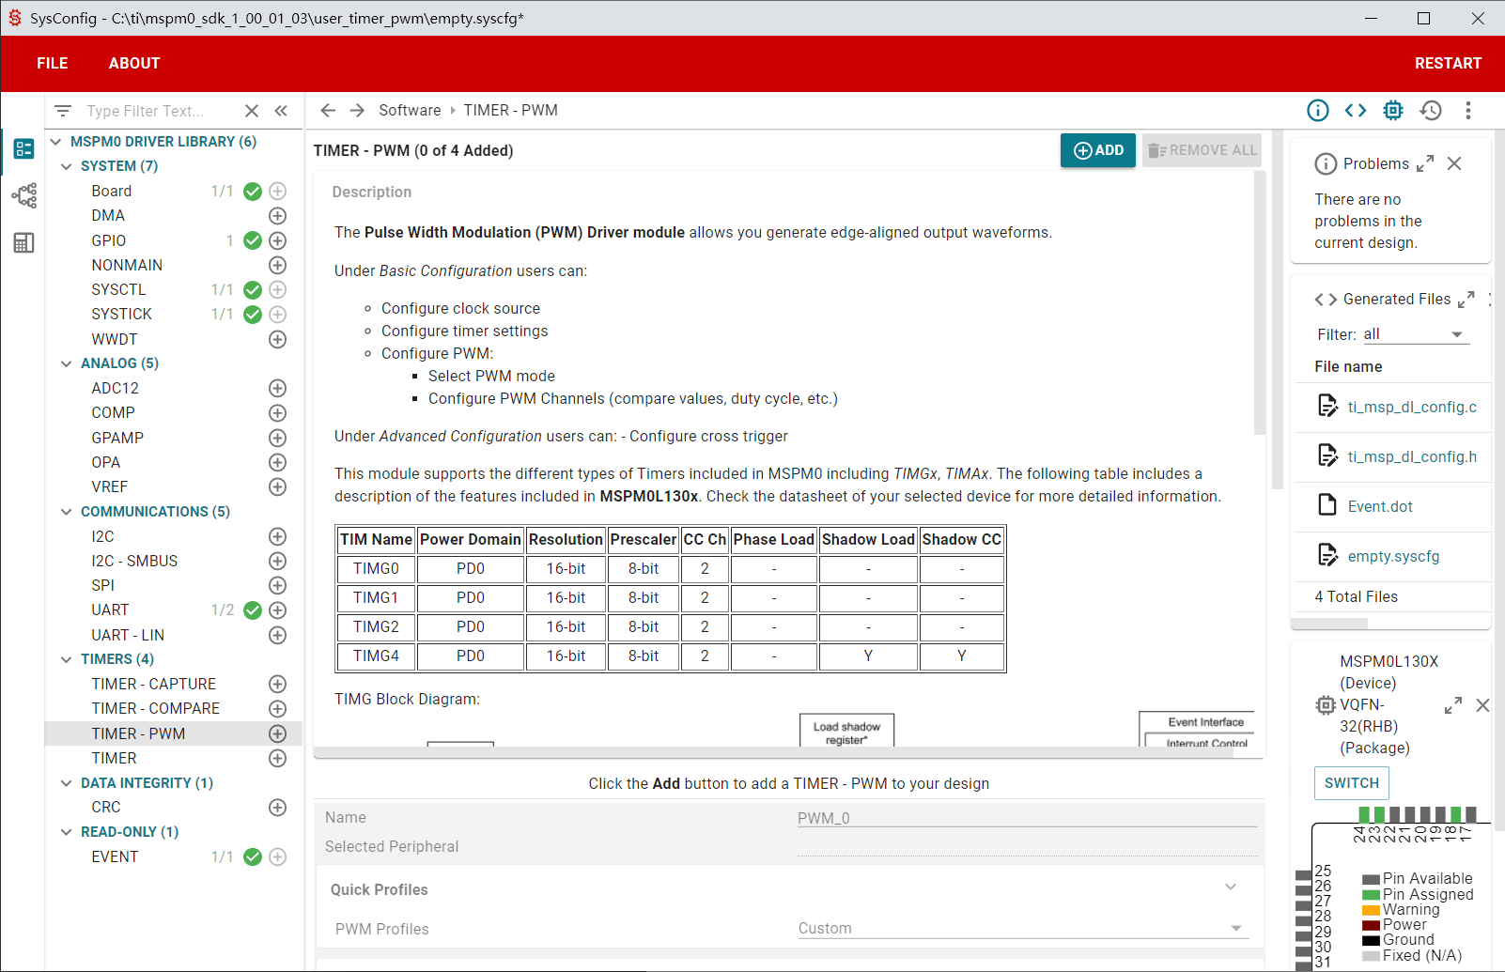Collapse the DATA INTEGRITY category
The image size is (1505, 972).
coord(66,783)
